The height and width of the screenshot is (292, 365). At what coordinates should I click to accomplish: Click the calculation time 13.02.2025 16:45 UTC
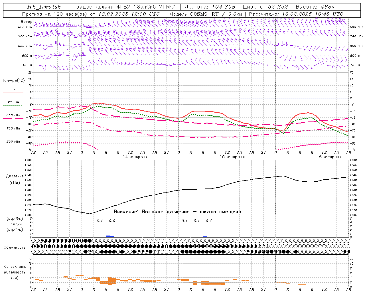313,14
